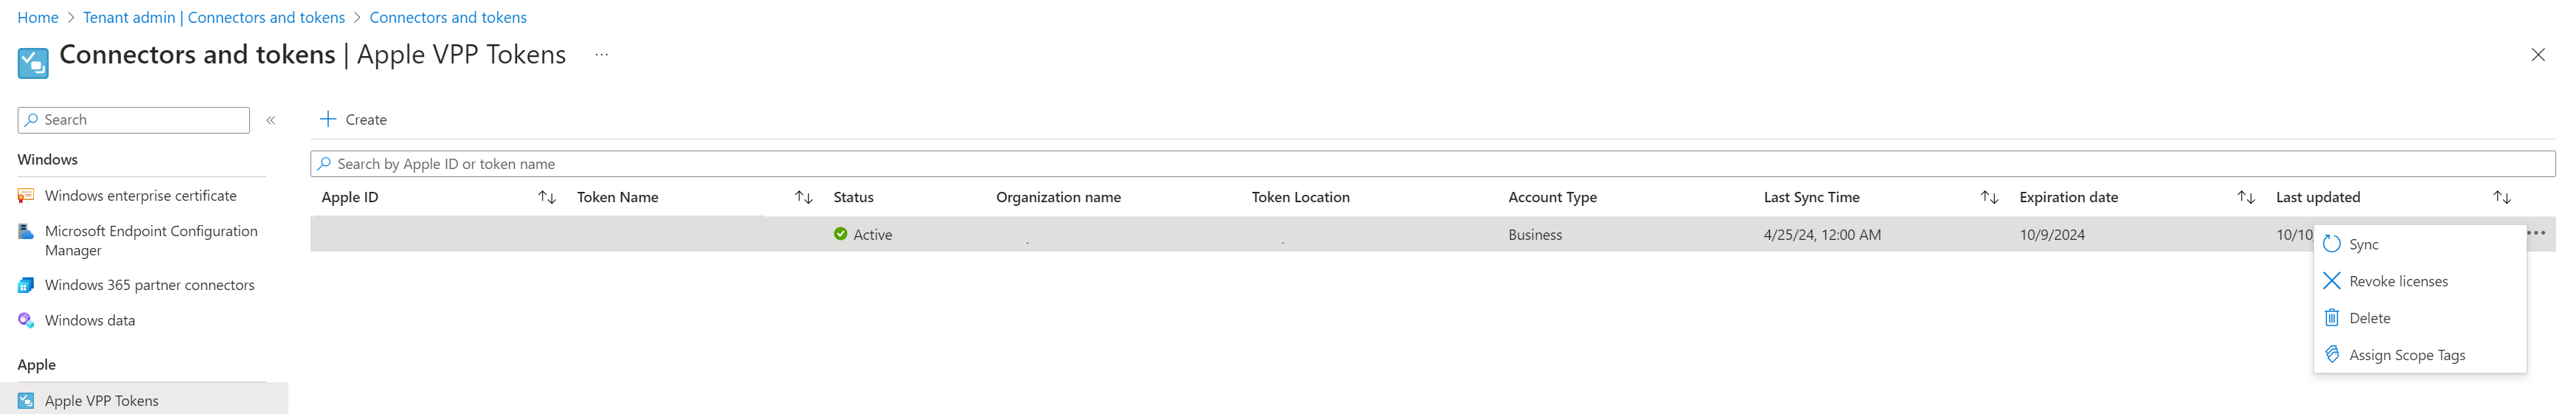Open the row's more options ellipsis
This screenshot has width=2576, height=414.
[2536, 233]
